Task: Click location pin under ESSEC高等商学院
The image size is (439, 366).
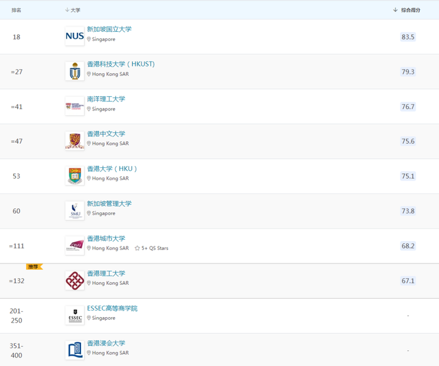Action: pyautogui.click(x=89, y=318)
